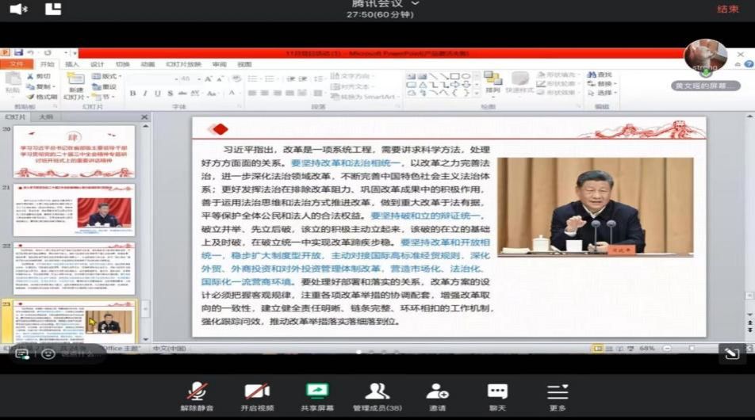Click the 查找 find button
Screen dimensions: 755x420
click(x=604, y=75)
